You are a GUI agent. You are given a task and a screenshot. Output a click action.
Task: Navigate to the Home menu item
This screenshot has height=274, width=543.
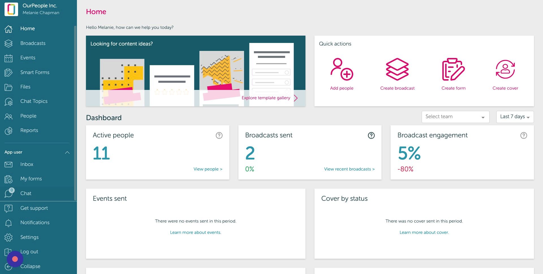click(27, 28)
